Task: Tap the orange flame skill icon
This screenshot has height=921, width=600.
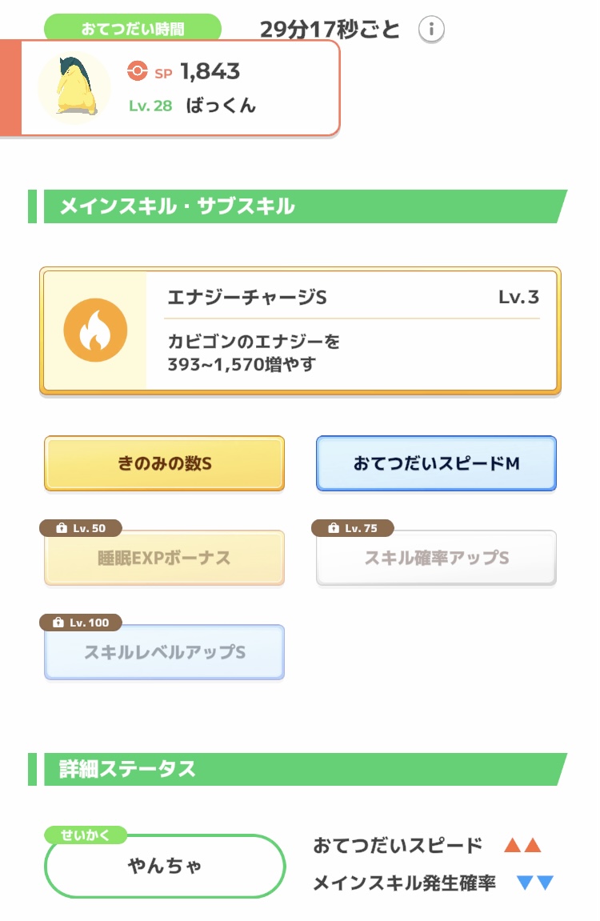Action: pos(95,330)
